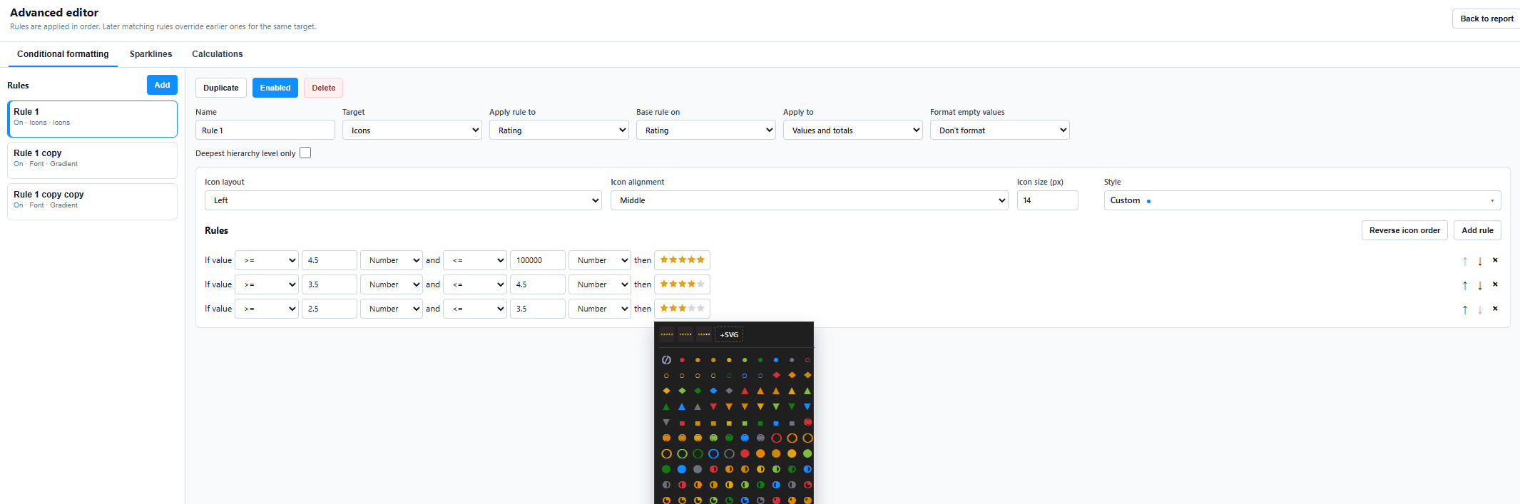Select the blue upward triangle icon
Viewport: 1520px width, 504px height.
coord(682,406)
